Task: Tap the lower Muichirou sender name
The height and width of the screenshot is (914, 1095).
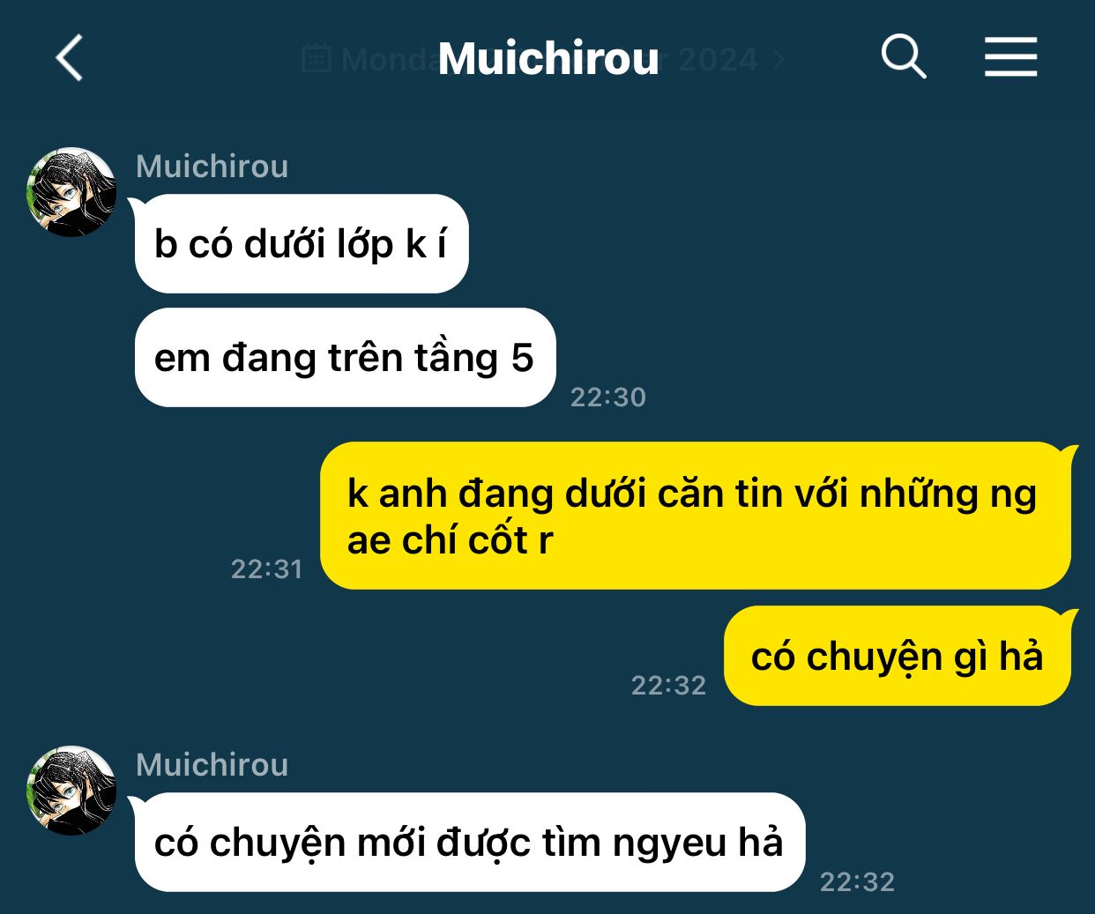Action: coord(212,765)
